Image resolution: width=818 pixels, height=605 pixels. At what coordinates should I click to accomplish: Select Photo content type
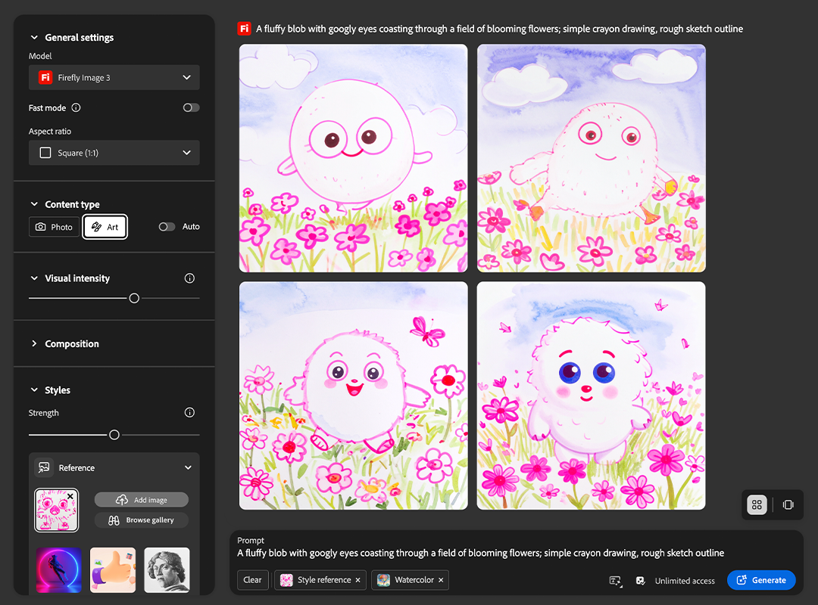[54, 227]
